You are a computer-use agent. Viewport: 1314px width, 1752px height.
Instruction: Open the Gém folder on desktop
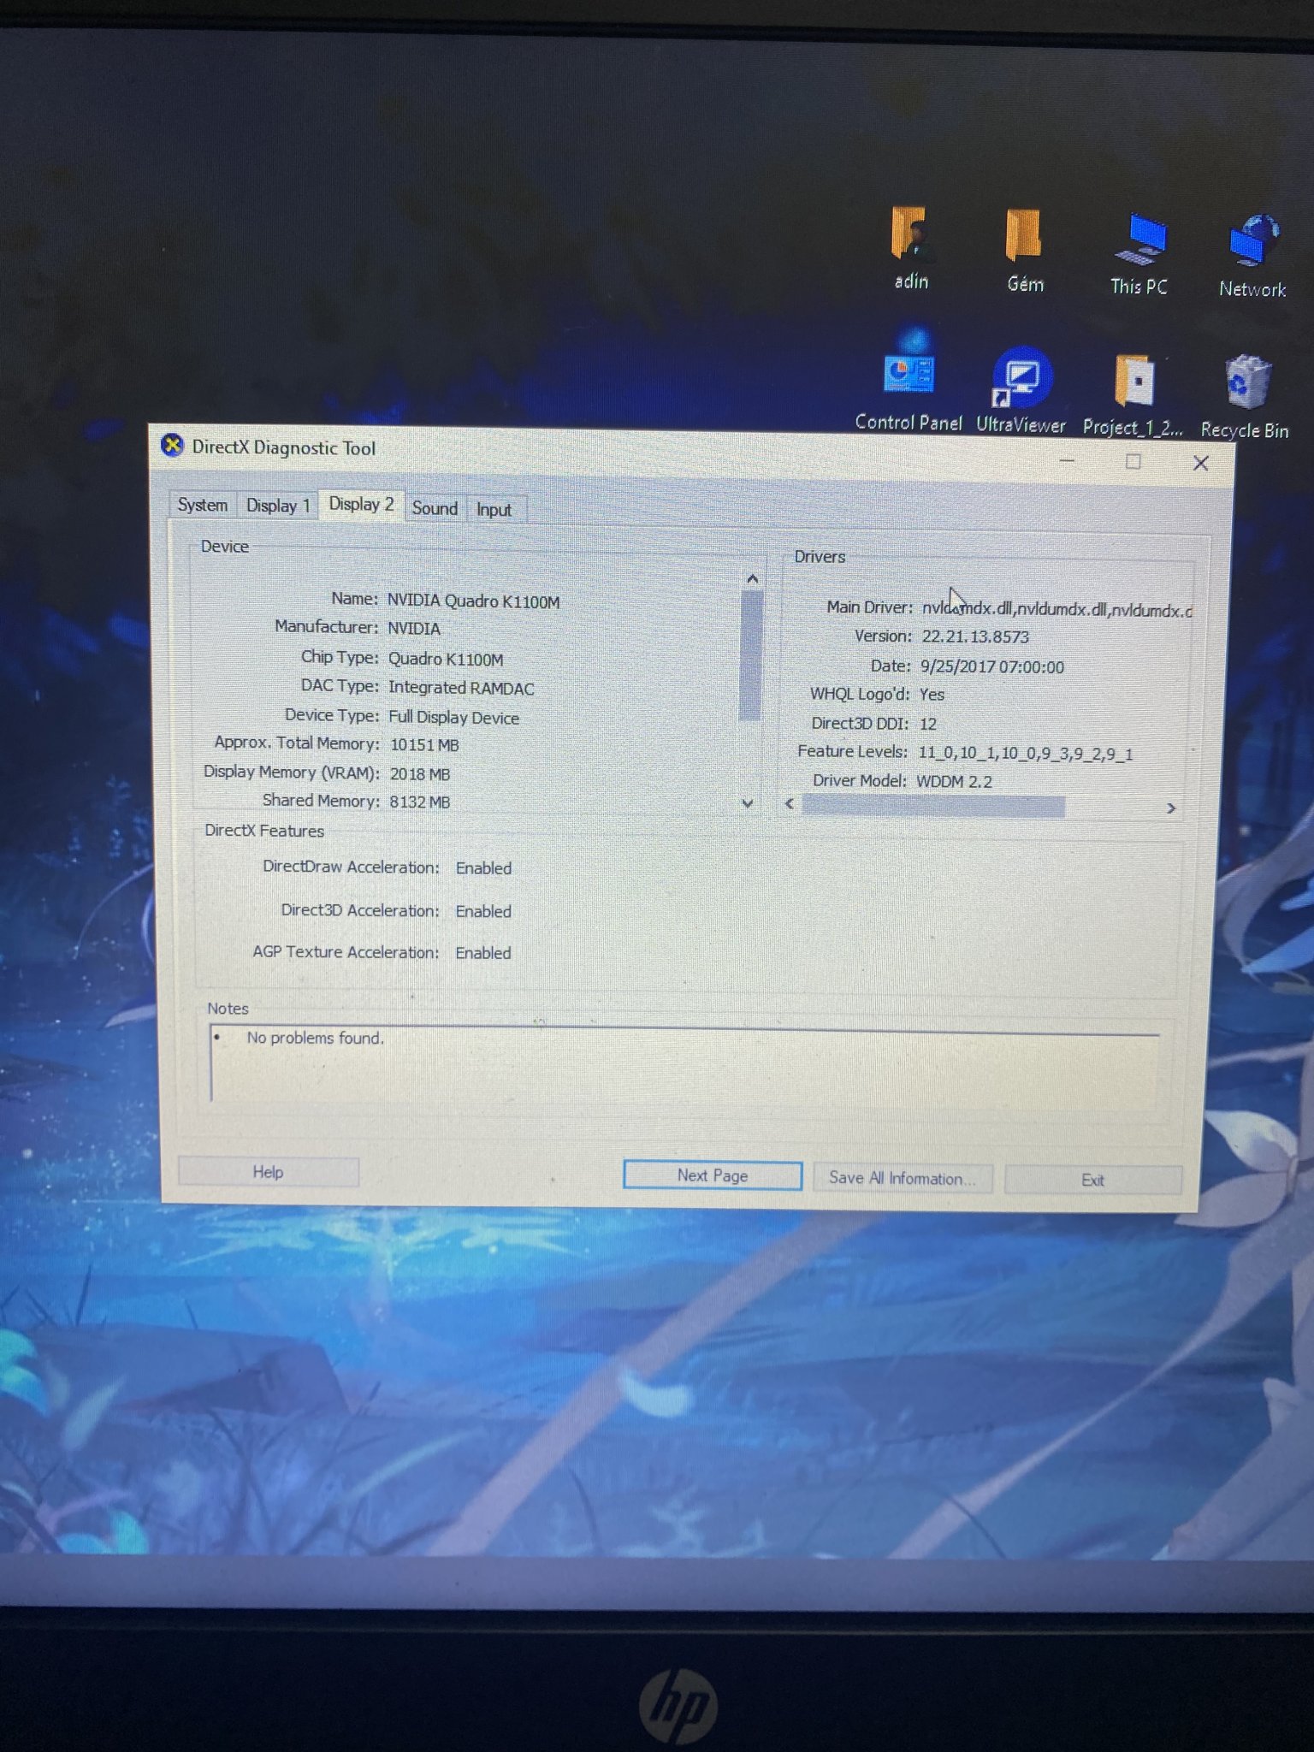(1023, 236)
